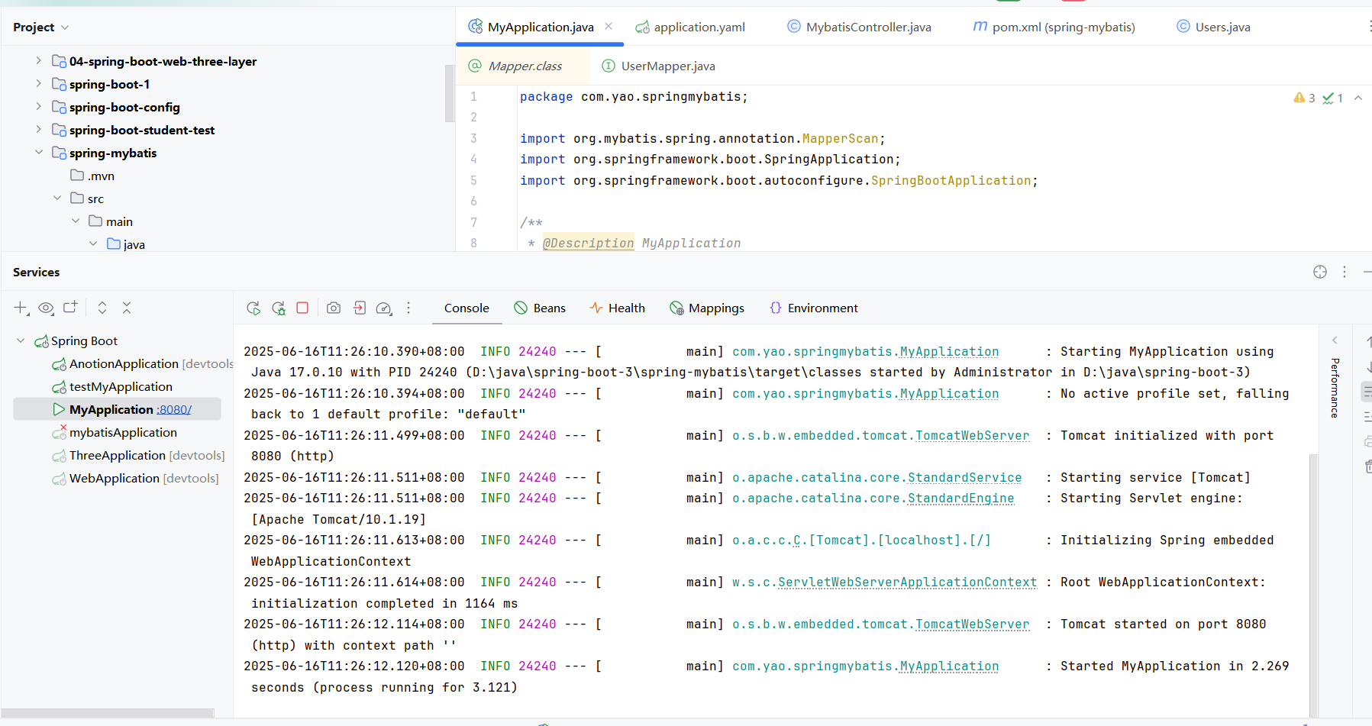
Task: Switch to the Console tab
Action: 466,308
